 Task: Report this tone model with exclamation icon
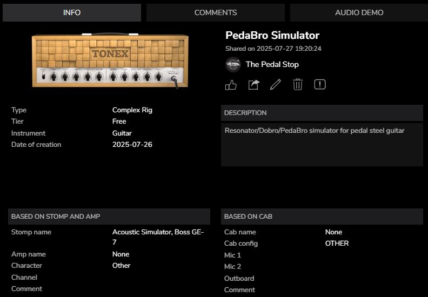[320, 84]
